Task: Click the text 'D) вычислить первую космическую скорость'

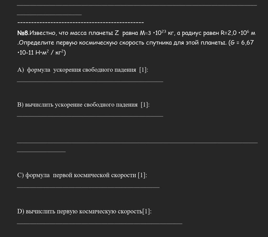Action: tap(80, 211)
